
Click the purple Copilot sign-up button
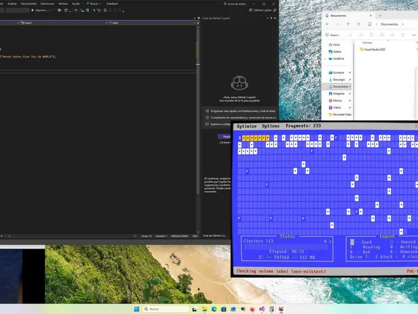click(x=224, y=137)
